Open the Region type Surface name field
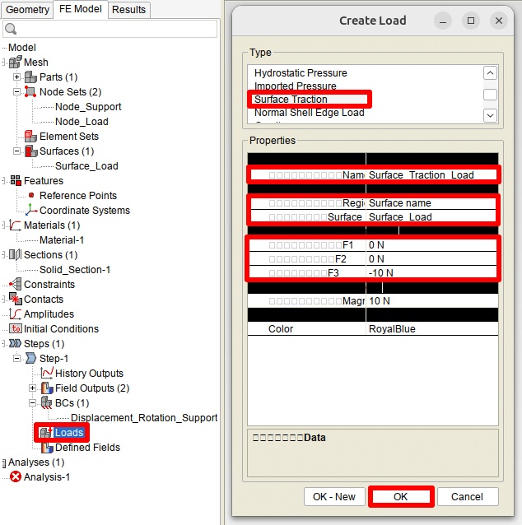Viewport: 522px width, 525px height. coord(432,203)
